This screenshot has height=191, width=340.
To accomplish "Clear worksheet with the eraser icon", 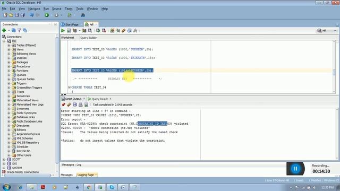I will pyautogui.click(x=124, y=31).
